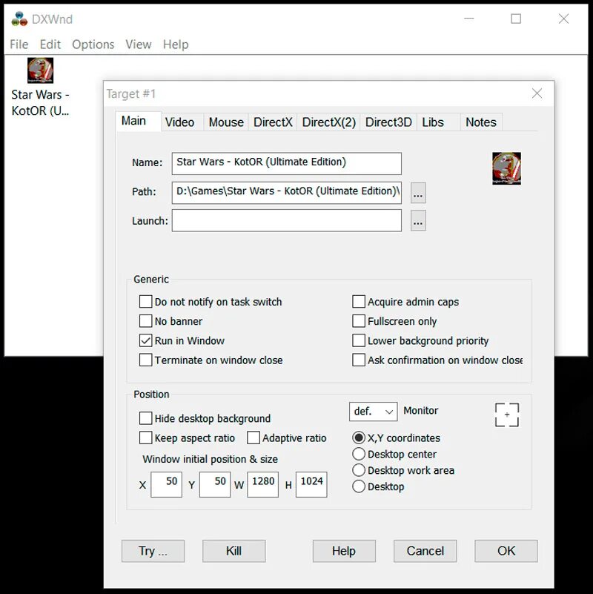Maximize the DXWnd main window
This screenshot has height=594, width=593.
(x=516, y=19)
